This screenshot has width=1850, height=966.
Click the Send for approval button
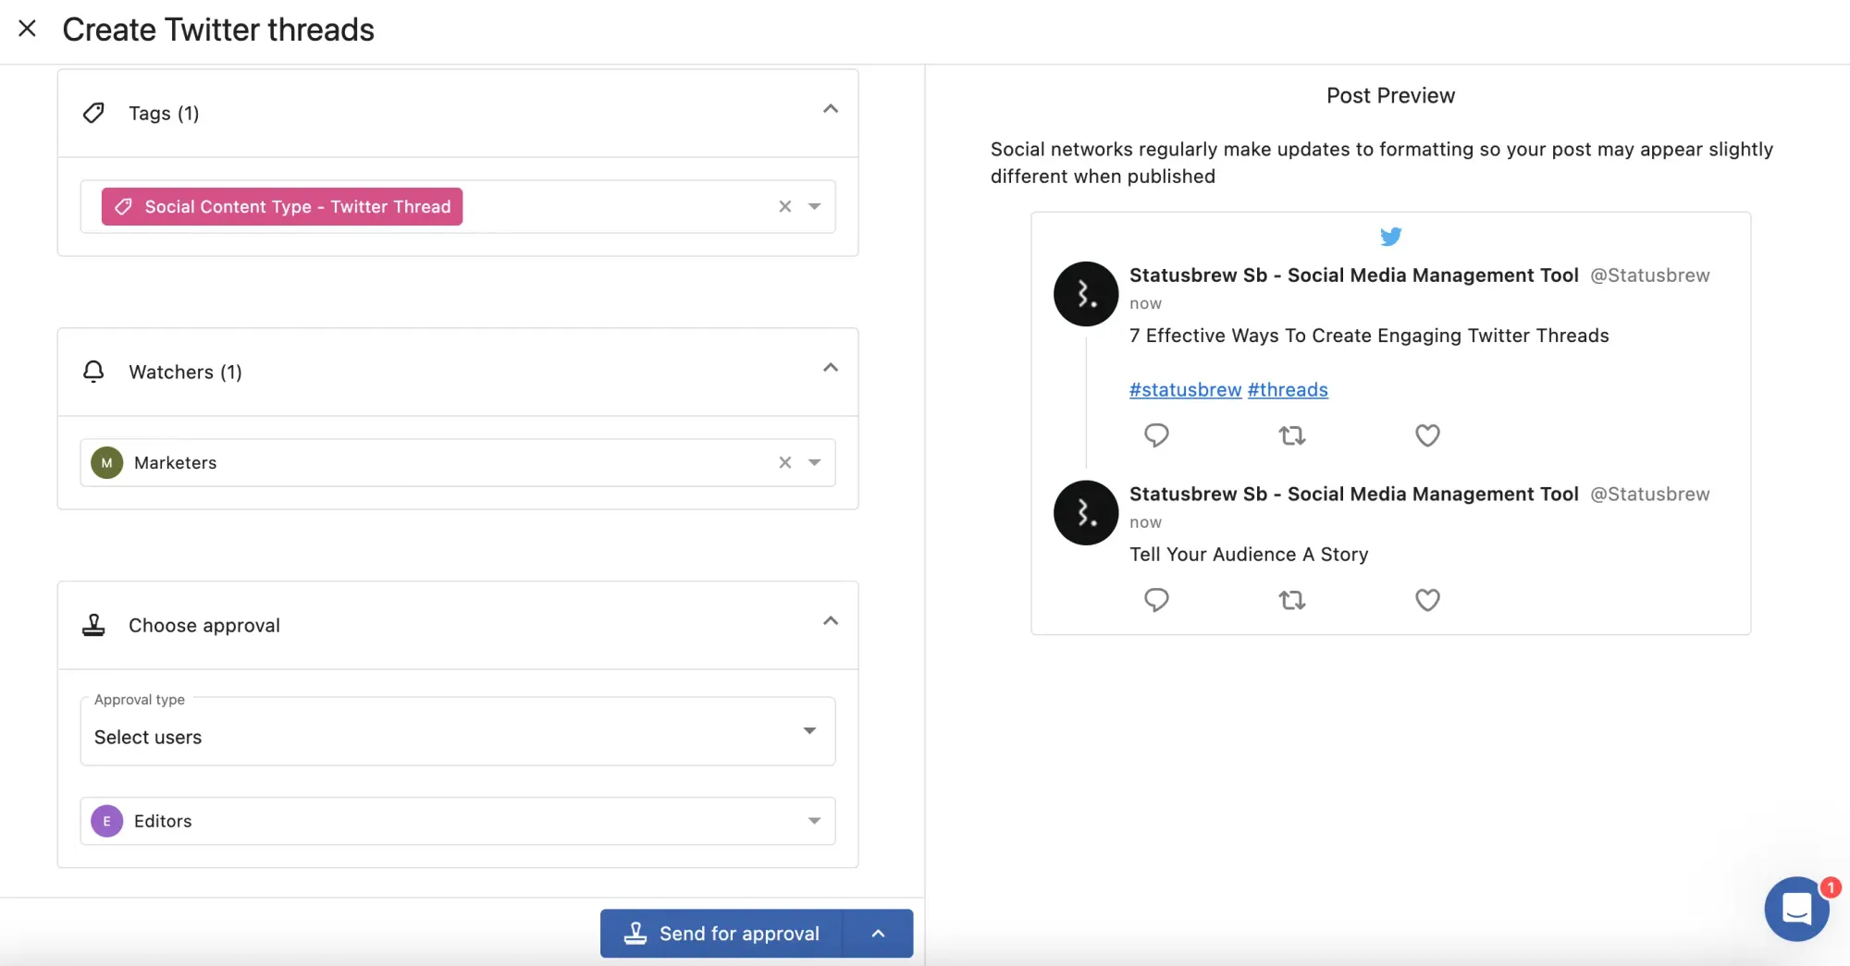(x=721, y=934)
